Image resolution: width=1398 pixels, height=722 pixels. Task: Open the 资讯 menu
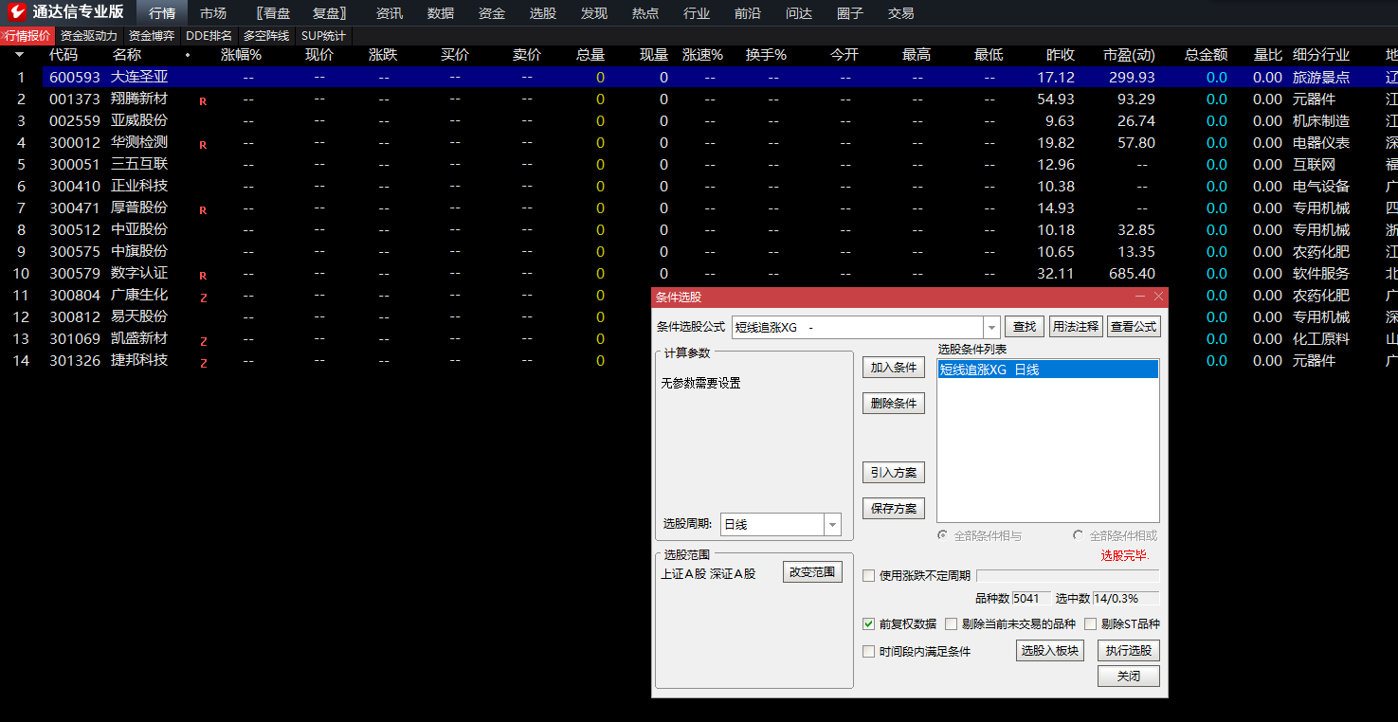(390, 13)
